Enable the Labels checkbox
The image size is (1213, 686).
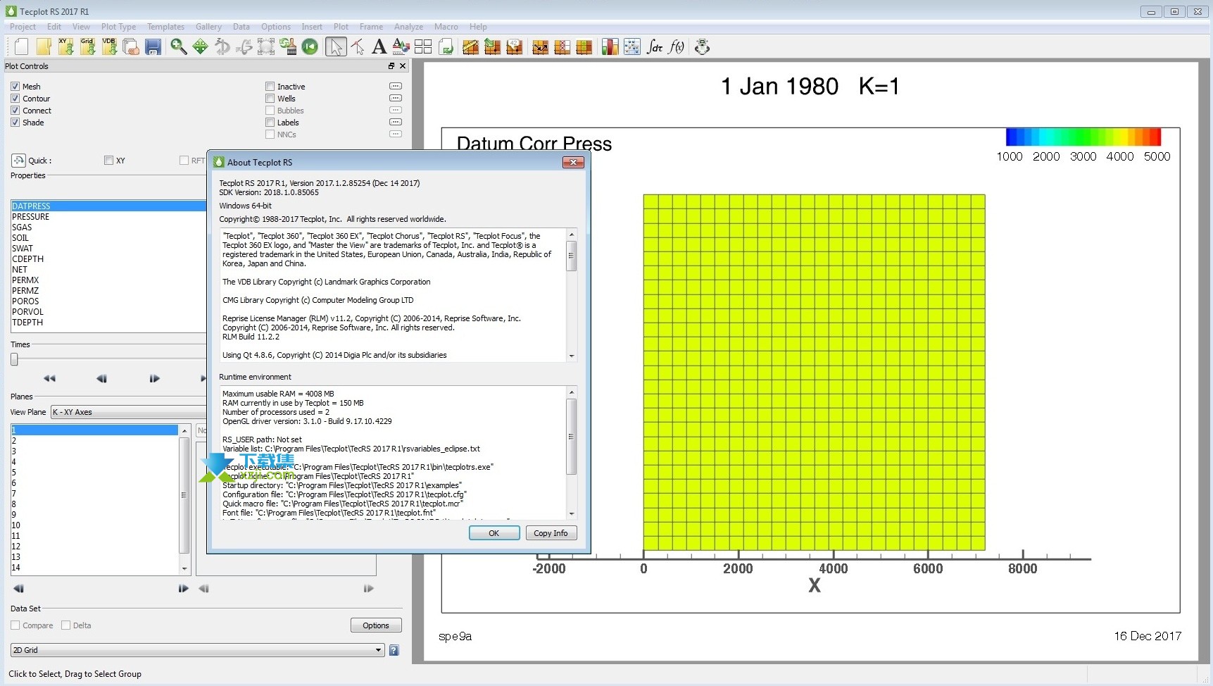pos(270,123)
